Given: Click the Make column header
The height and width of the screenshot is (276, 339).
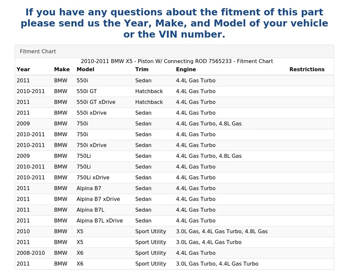Looking at the screenshot, I should [62, 69].
